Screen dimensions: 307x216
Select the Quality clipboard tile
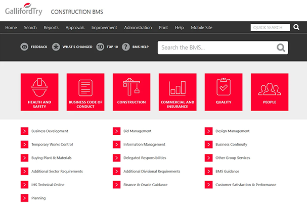coord(224,92)
